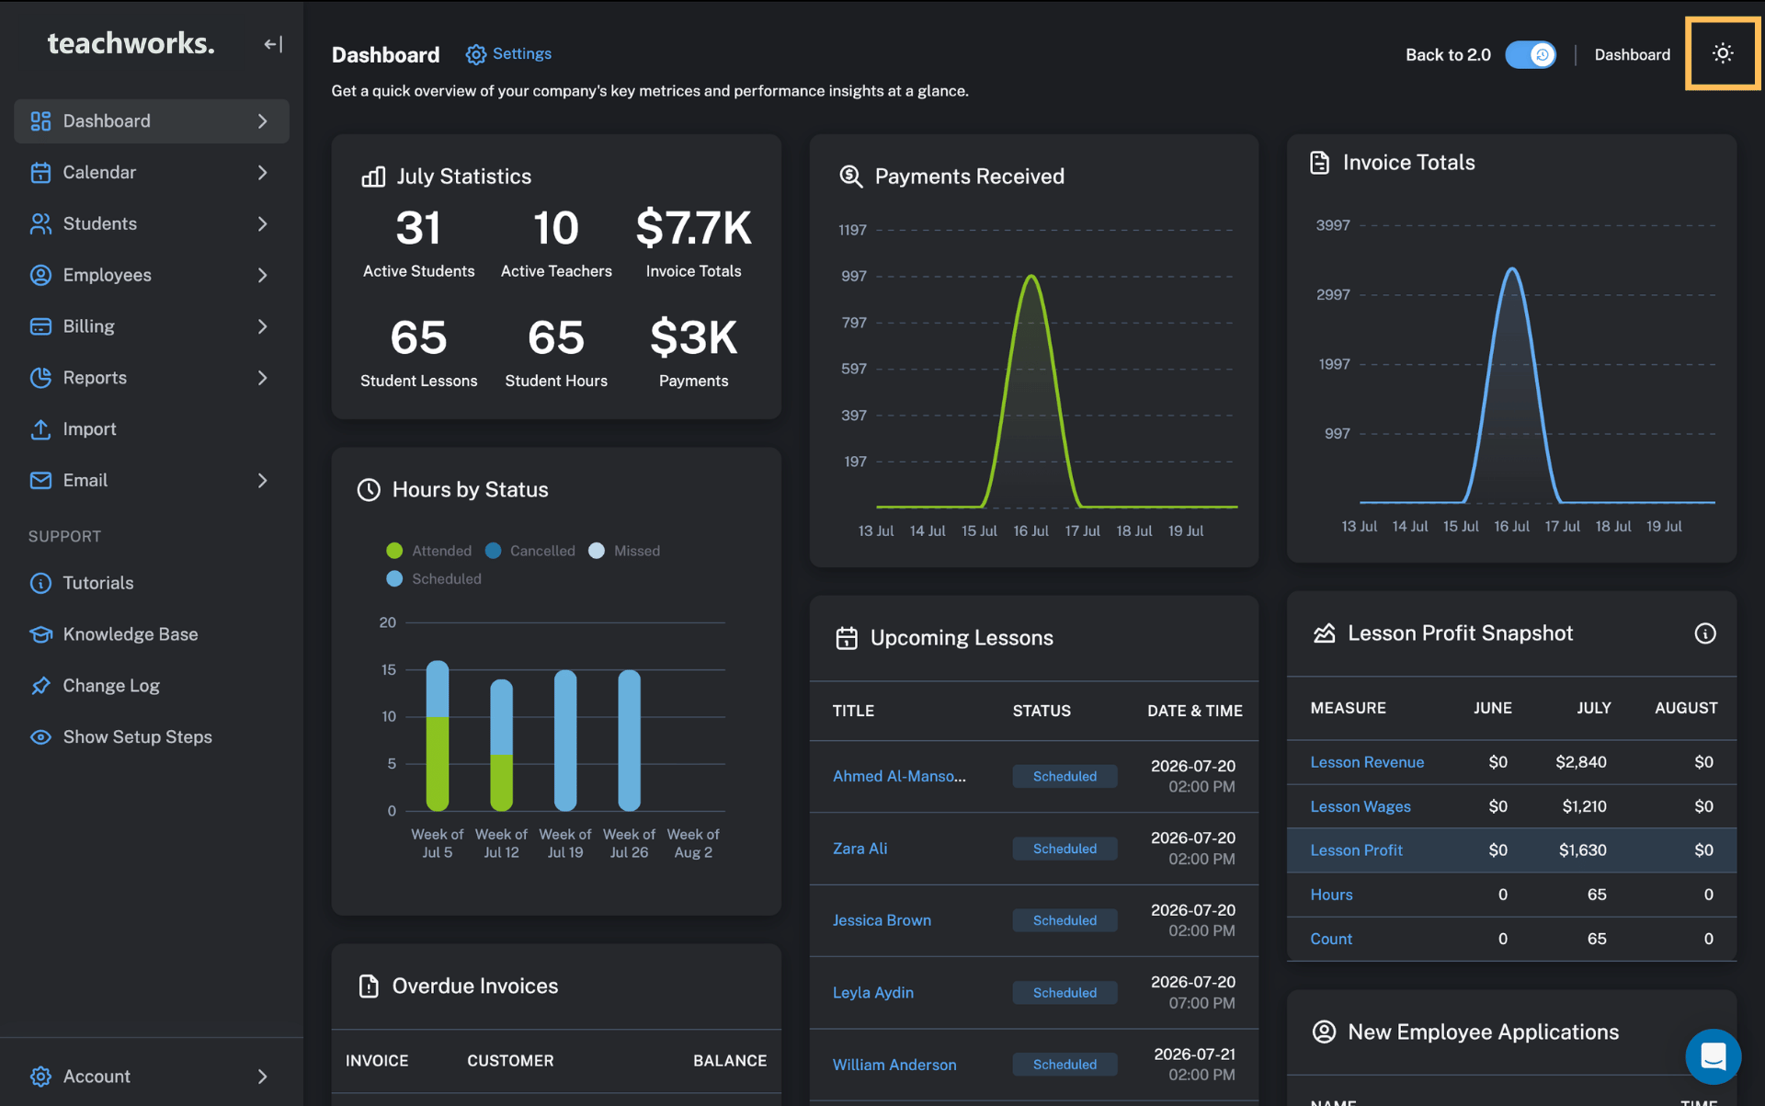This screenshot has height=1106, width=1765.
Task: Click the Week of Jul 5 bar
Action: click(438, 735)
